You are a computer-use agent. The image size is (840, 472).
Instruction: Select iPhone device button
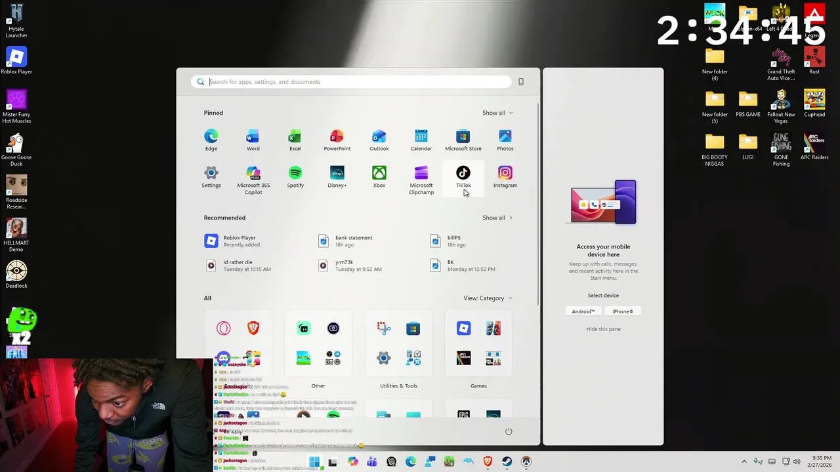coord(623,311)
